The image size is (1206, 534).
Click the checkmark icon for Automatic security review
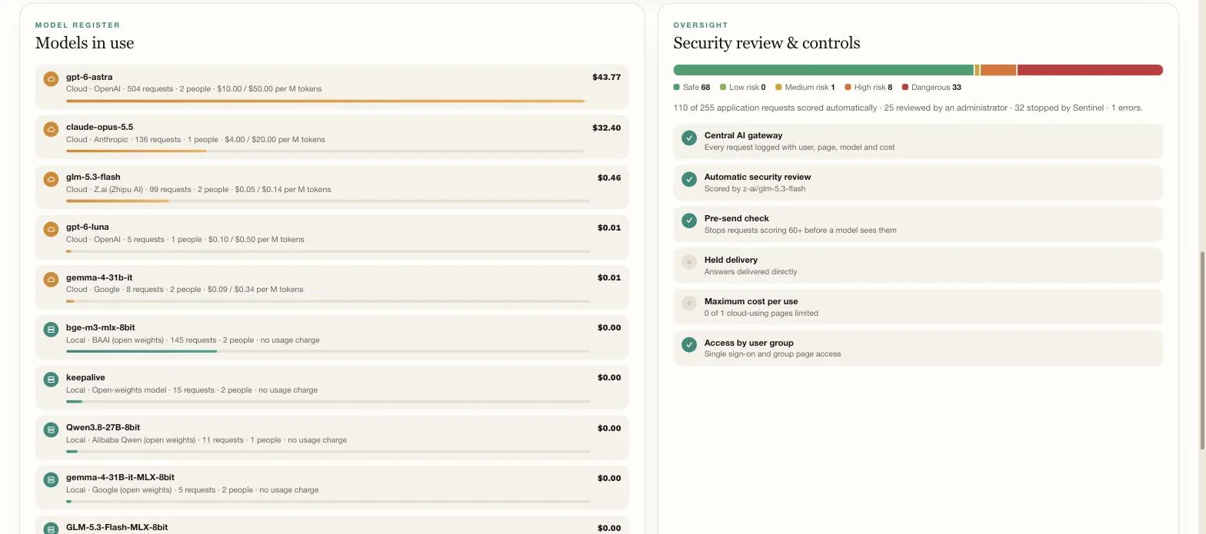click(689, 179)
